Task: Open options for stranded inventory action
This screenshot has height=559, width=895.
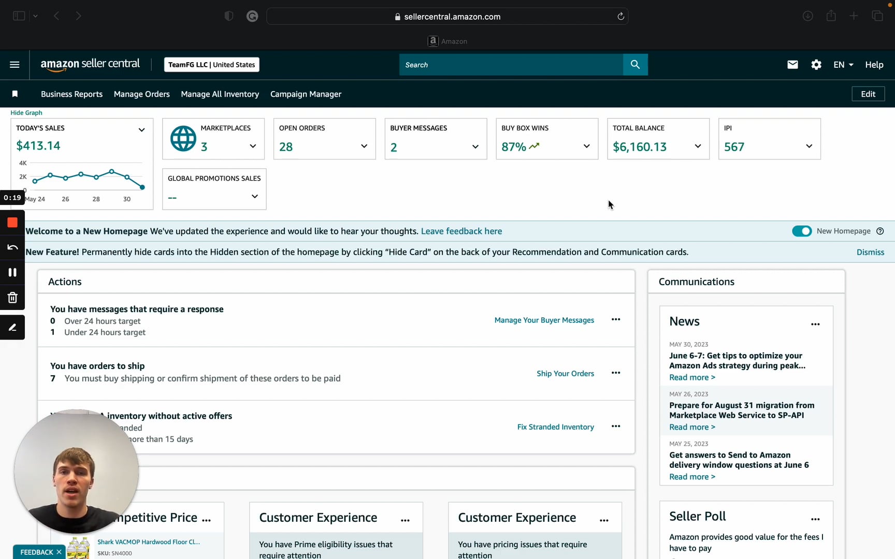Action: pos(616,426)
